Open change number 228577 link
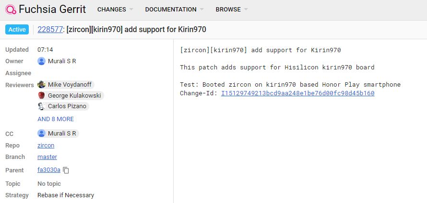 pos(50,30)
